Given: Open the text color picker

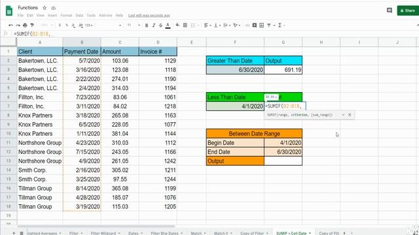Looking at the screenshot, I should tap(168, 25).
